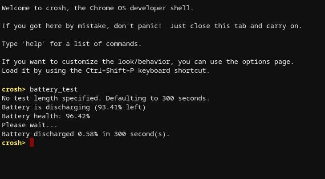Click the 'list of commands' phrase
Screen dimensions: 325x179
[106, 44]
